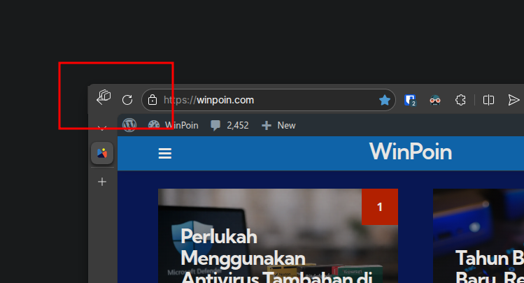Open the Edge Workspaces icon
This screenshot has width=524, height=283.
(x=104, y=97)
